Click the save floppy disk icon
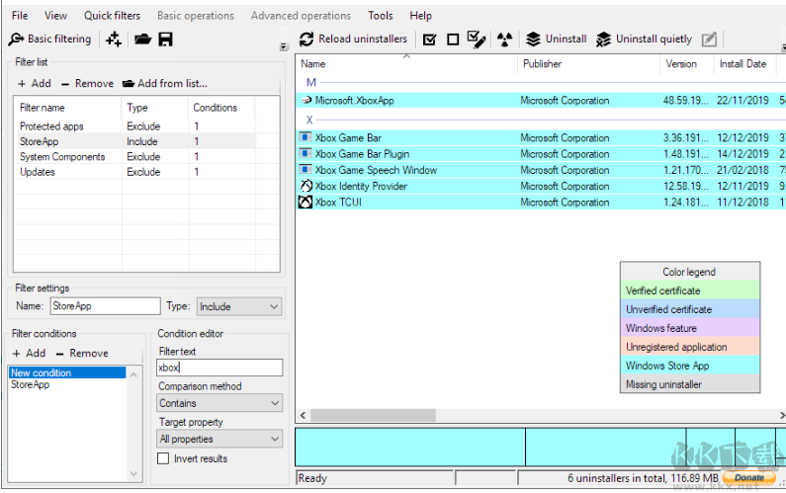The height and width of the screenshot is (493, 786). 165,40
